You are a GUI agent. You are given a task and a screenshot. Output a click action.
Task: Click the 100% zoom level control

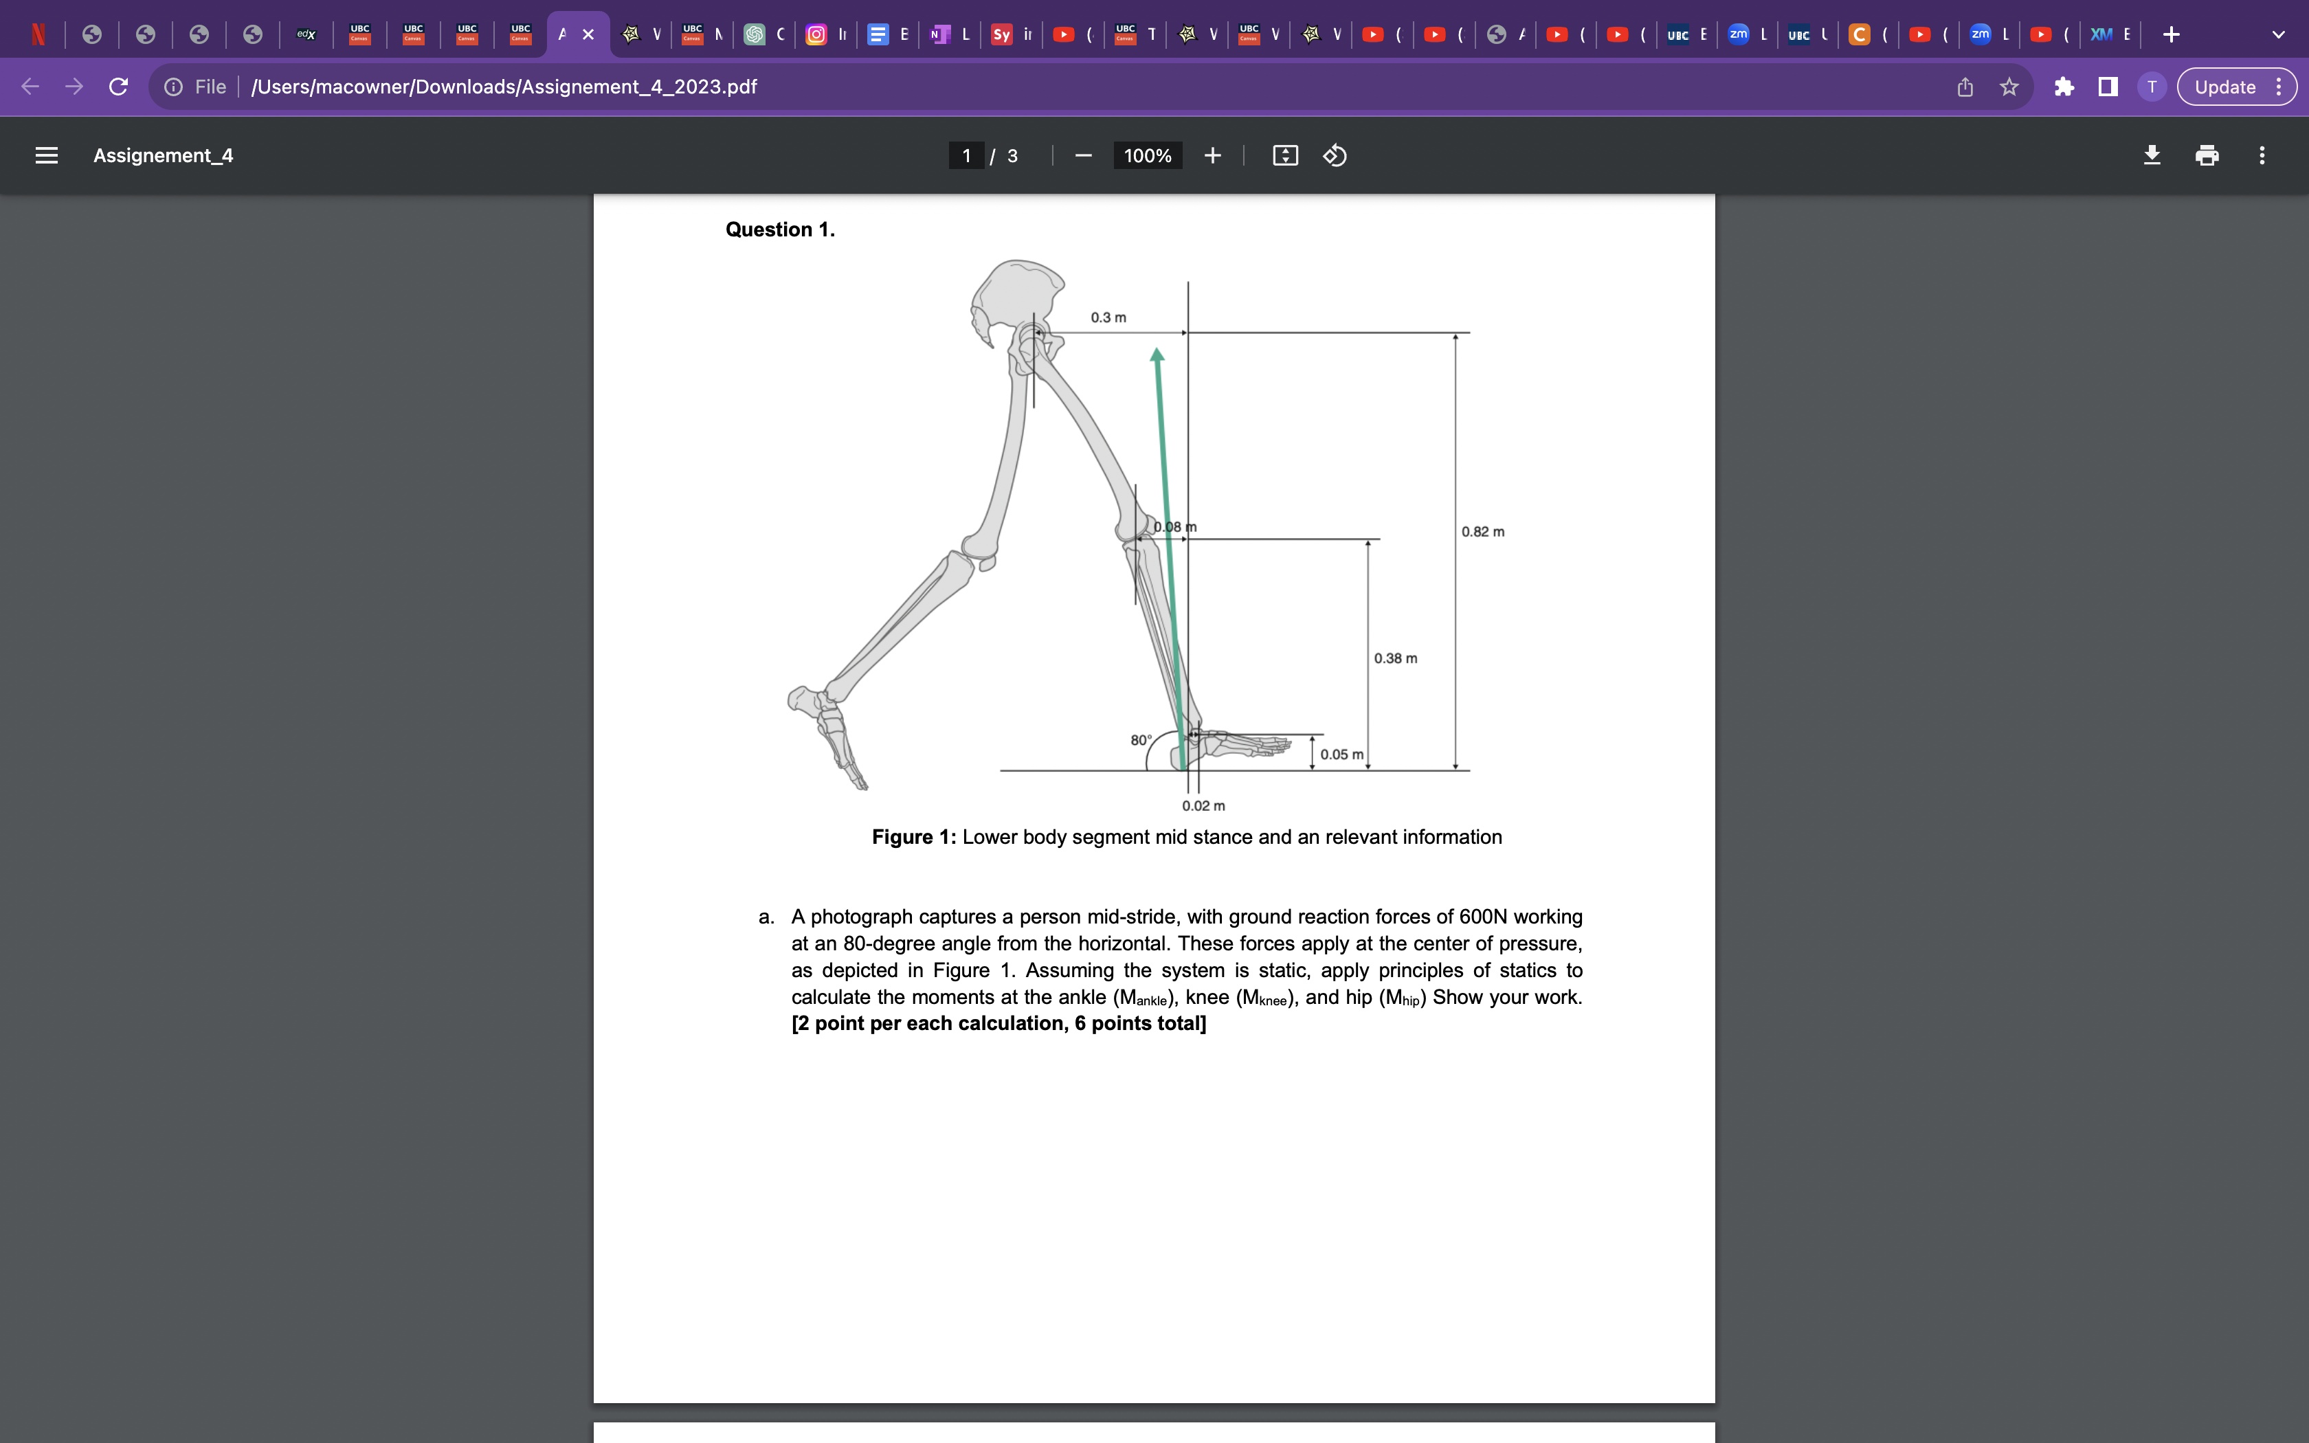[1147, 155]
